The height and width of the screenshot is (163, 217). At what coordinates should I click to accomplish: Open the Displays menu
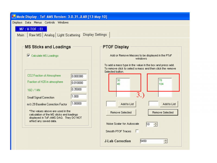17,23
